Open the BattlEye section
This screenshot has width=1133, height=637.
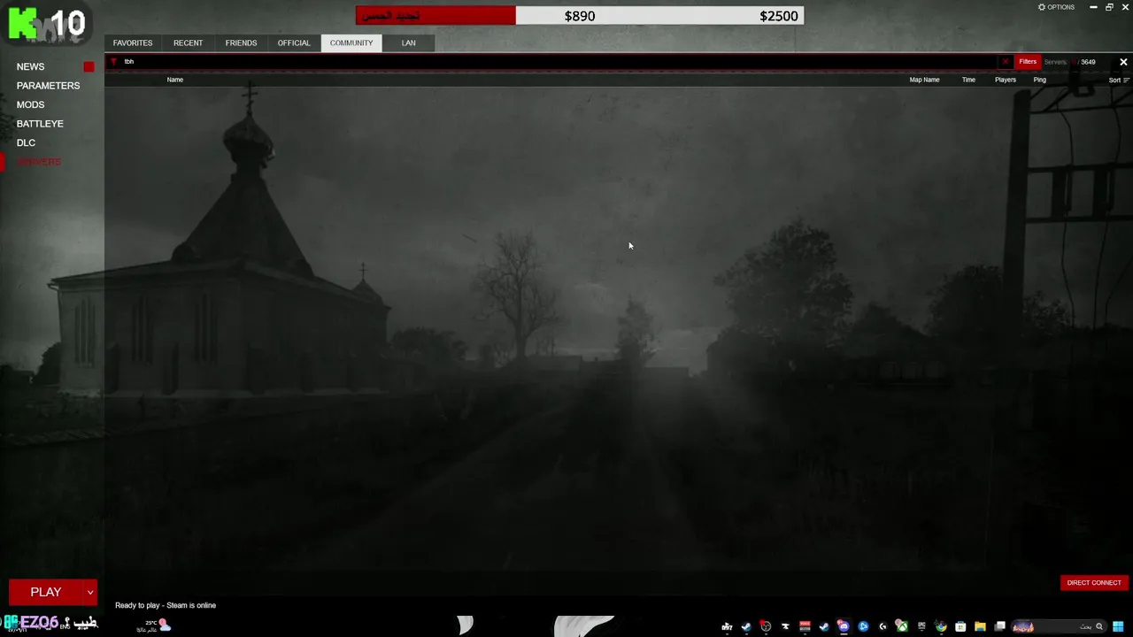pos(40,124)
